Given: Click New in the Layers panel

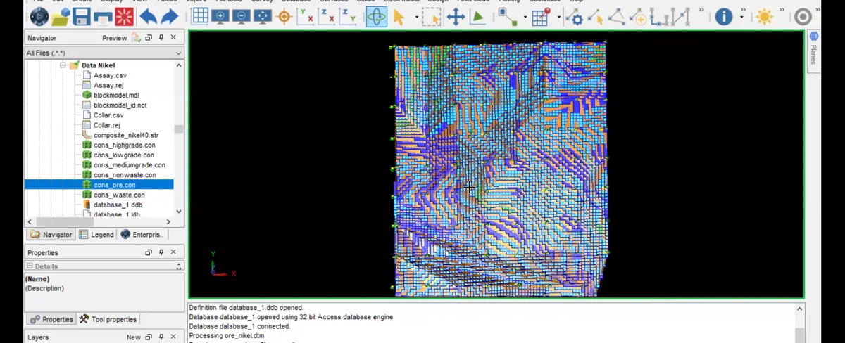Looking at the screenshot, I should [133, 337].
